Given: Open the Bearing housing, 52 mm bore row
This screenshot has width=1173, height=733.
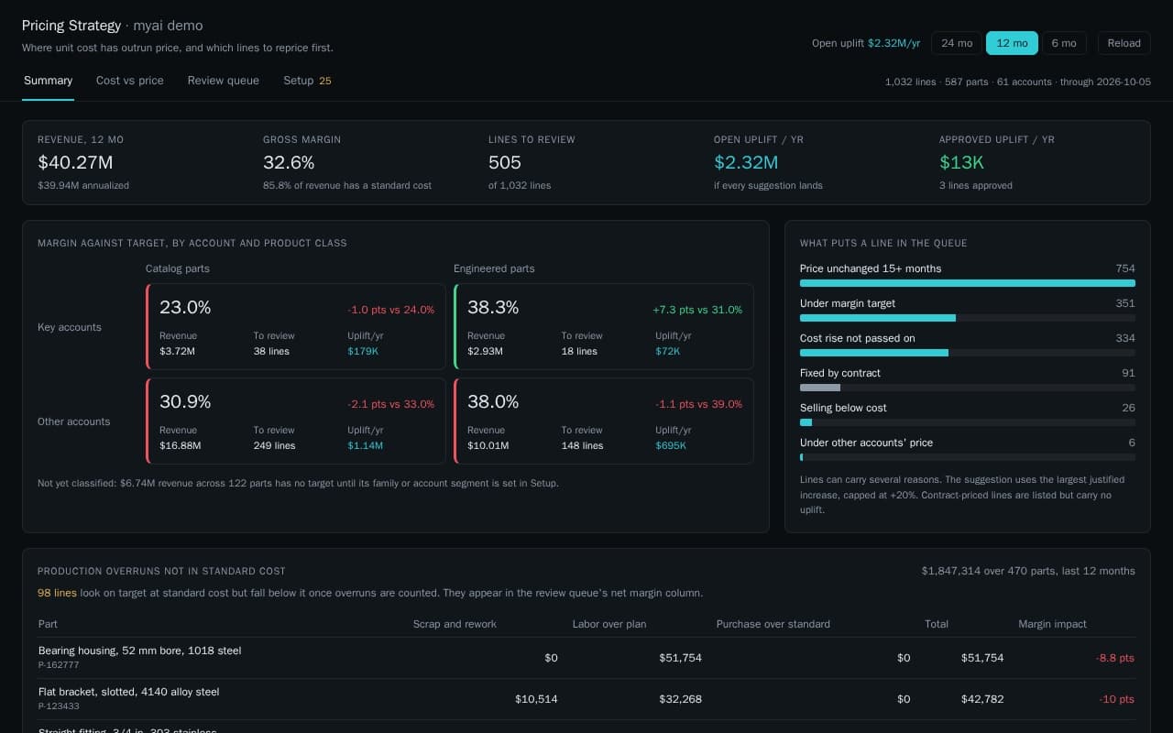Looking at the screenshot, I should click(x=586, y=658).
